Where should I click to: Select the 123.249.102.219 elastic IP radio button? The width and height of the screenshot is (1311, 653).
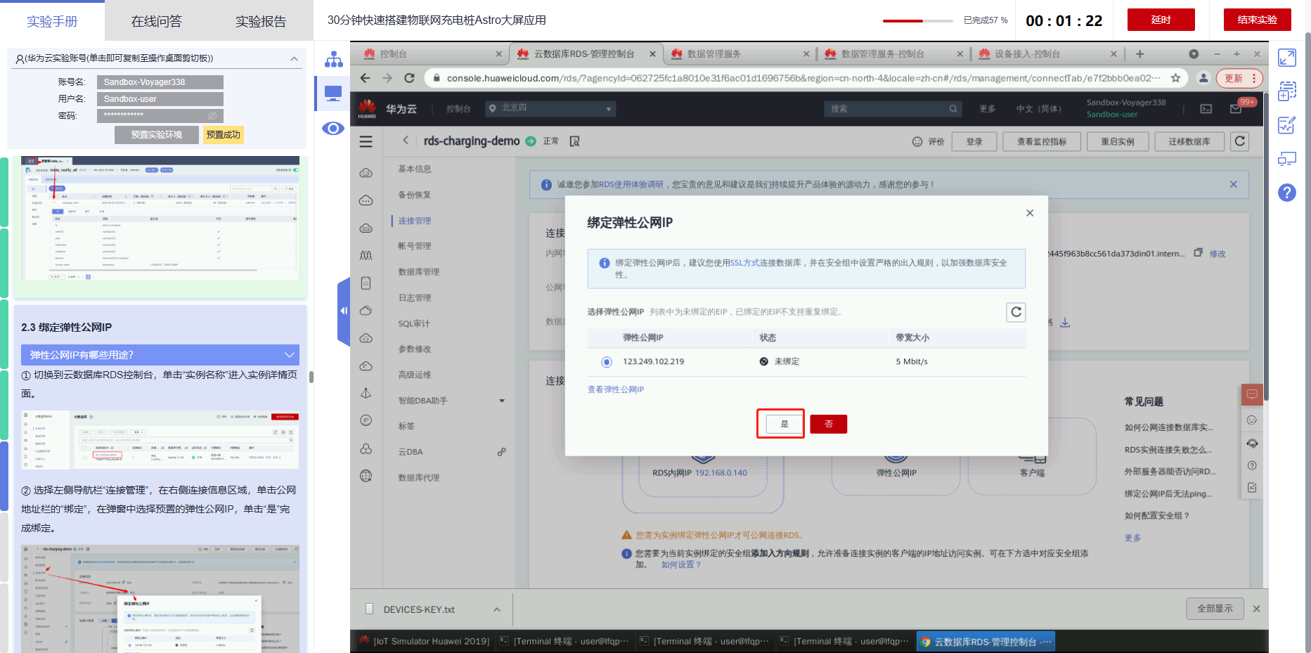tap(607, 362)
